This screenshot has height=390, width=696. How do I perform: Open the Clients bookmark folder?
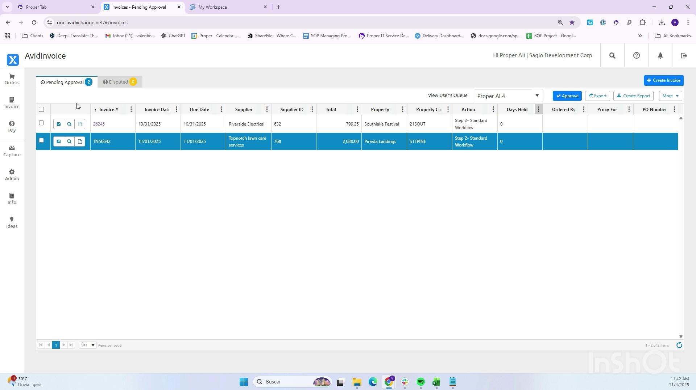tap(33, 36)
